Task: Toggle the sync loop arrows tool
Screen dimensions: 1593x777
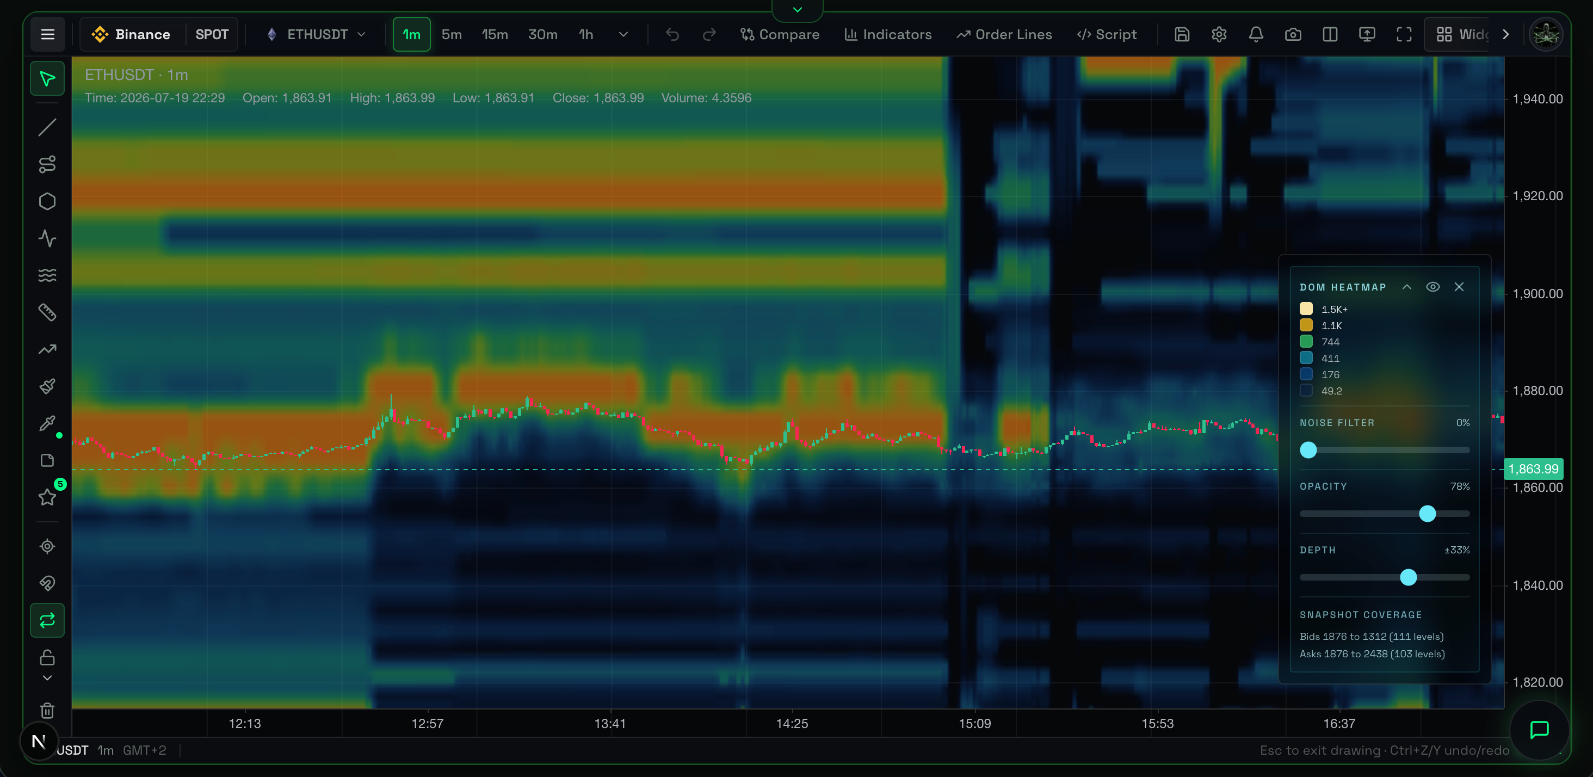Action: pyautogui.click(x=48, y=620)
